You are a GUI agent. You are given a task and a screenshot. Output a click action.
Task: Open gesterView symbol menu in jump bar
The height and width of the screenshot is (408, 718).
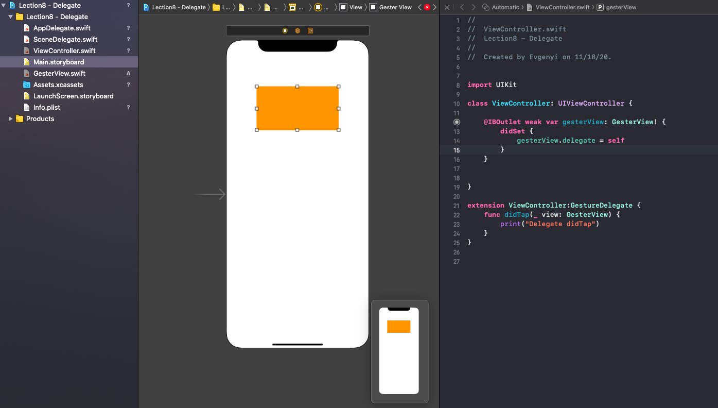click(617, 7)
